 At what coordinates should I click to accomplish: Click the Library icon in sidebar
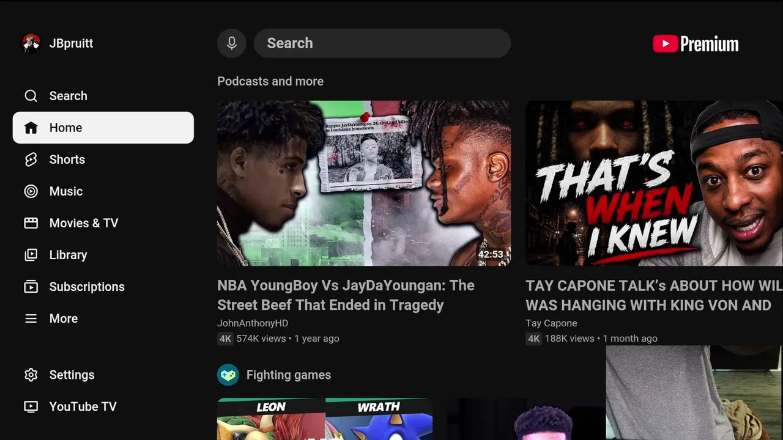[x=31, y=255]
